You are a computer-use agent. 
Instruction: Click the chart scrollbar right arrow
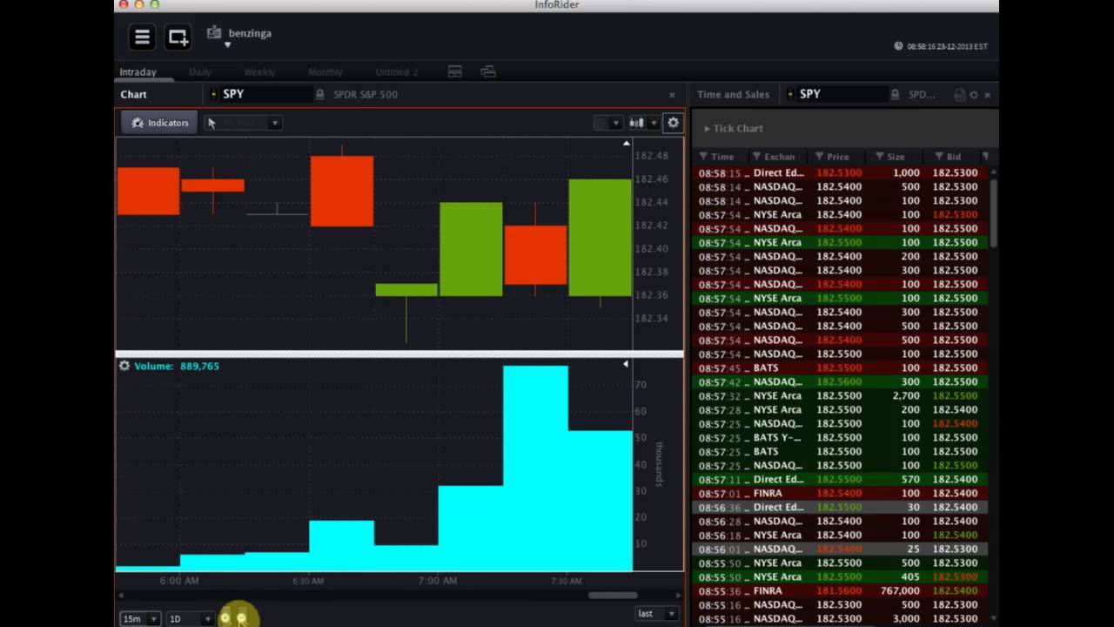tap(679, 596)
